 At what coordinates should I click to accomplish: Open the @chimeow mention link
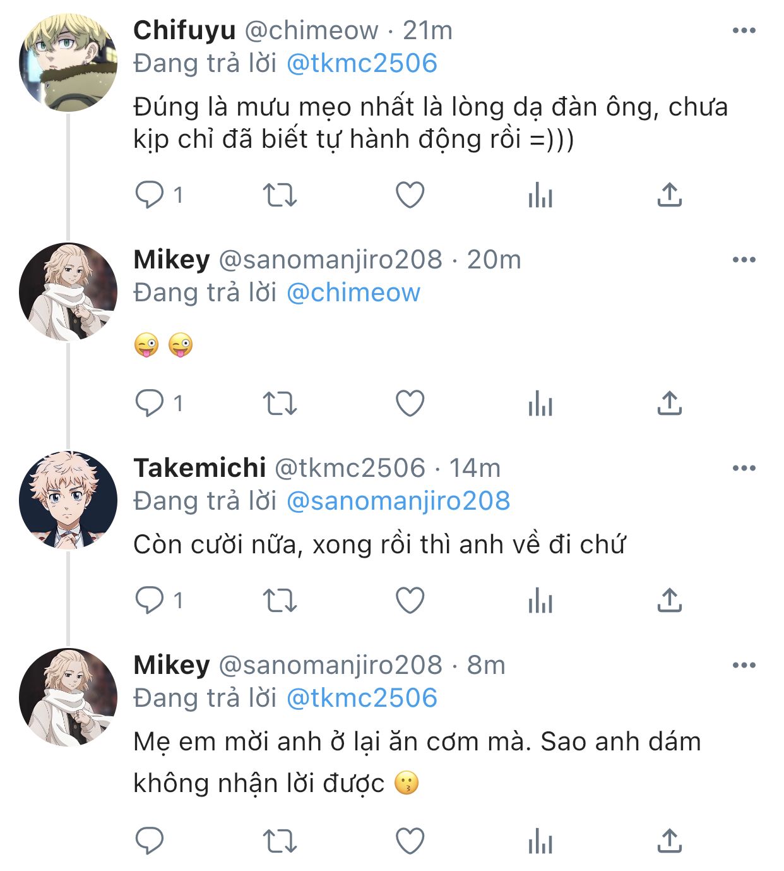pos(353,292)
